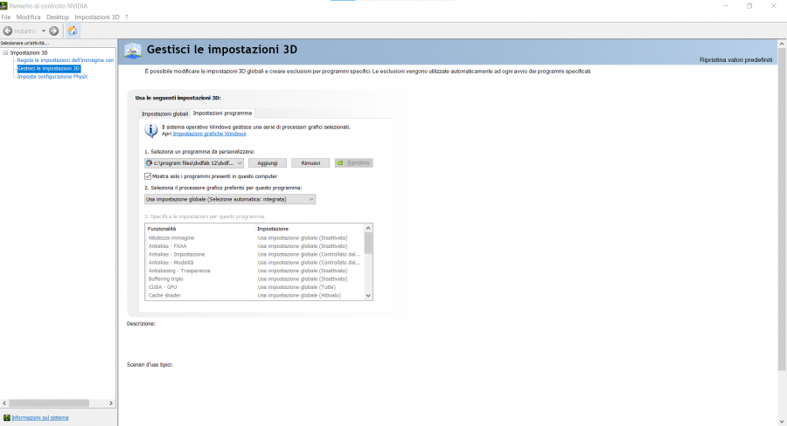Screen dimensions: 787x426
Task: Switch to Impostazioni globali tab
Action: point(164,113)
